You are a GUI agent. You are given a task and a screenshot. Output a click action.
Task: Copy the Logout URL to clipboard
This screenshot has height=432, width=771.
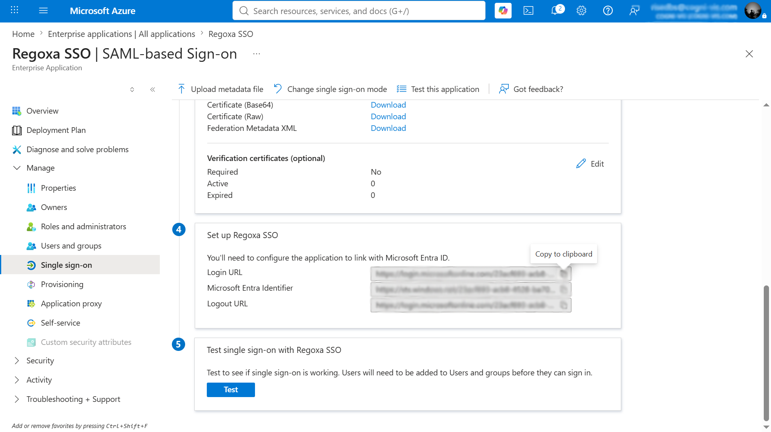tap(564, 305)
